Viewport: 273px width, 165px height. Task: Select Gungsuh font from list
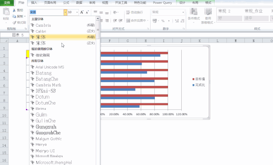click(63, 127)
